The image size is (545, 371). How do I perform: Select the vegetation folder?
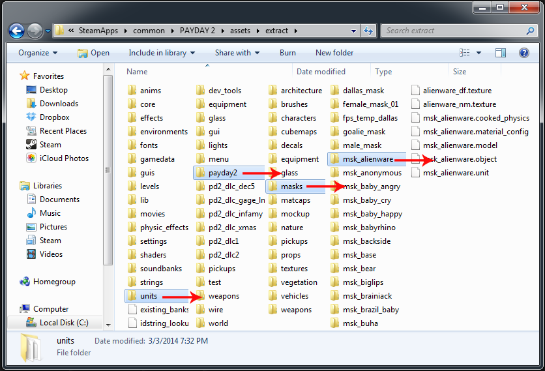[293, 282]
